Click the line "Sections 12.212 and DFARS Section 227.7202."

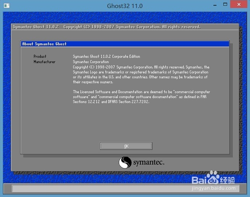[x=111, y=102]
